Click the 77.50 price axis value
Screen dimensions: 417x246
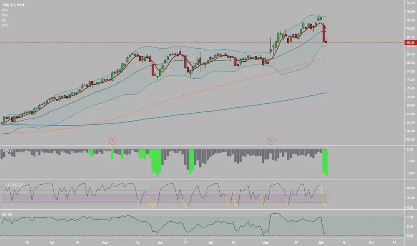click(x=411, y=71)
